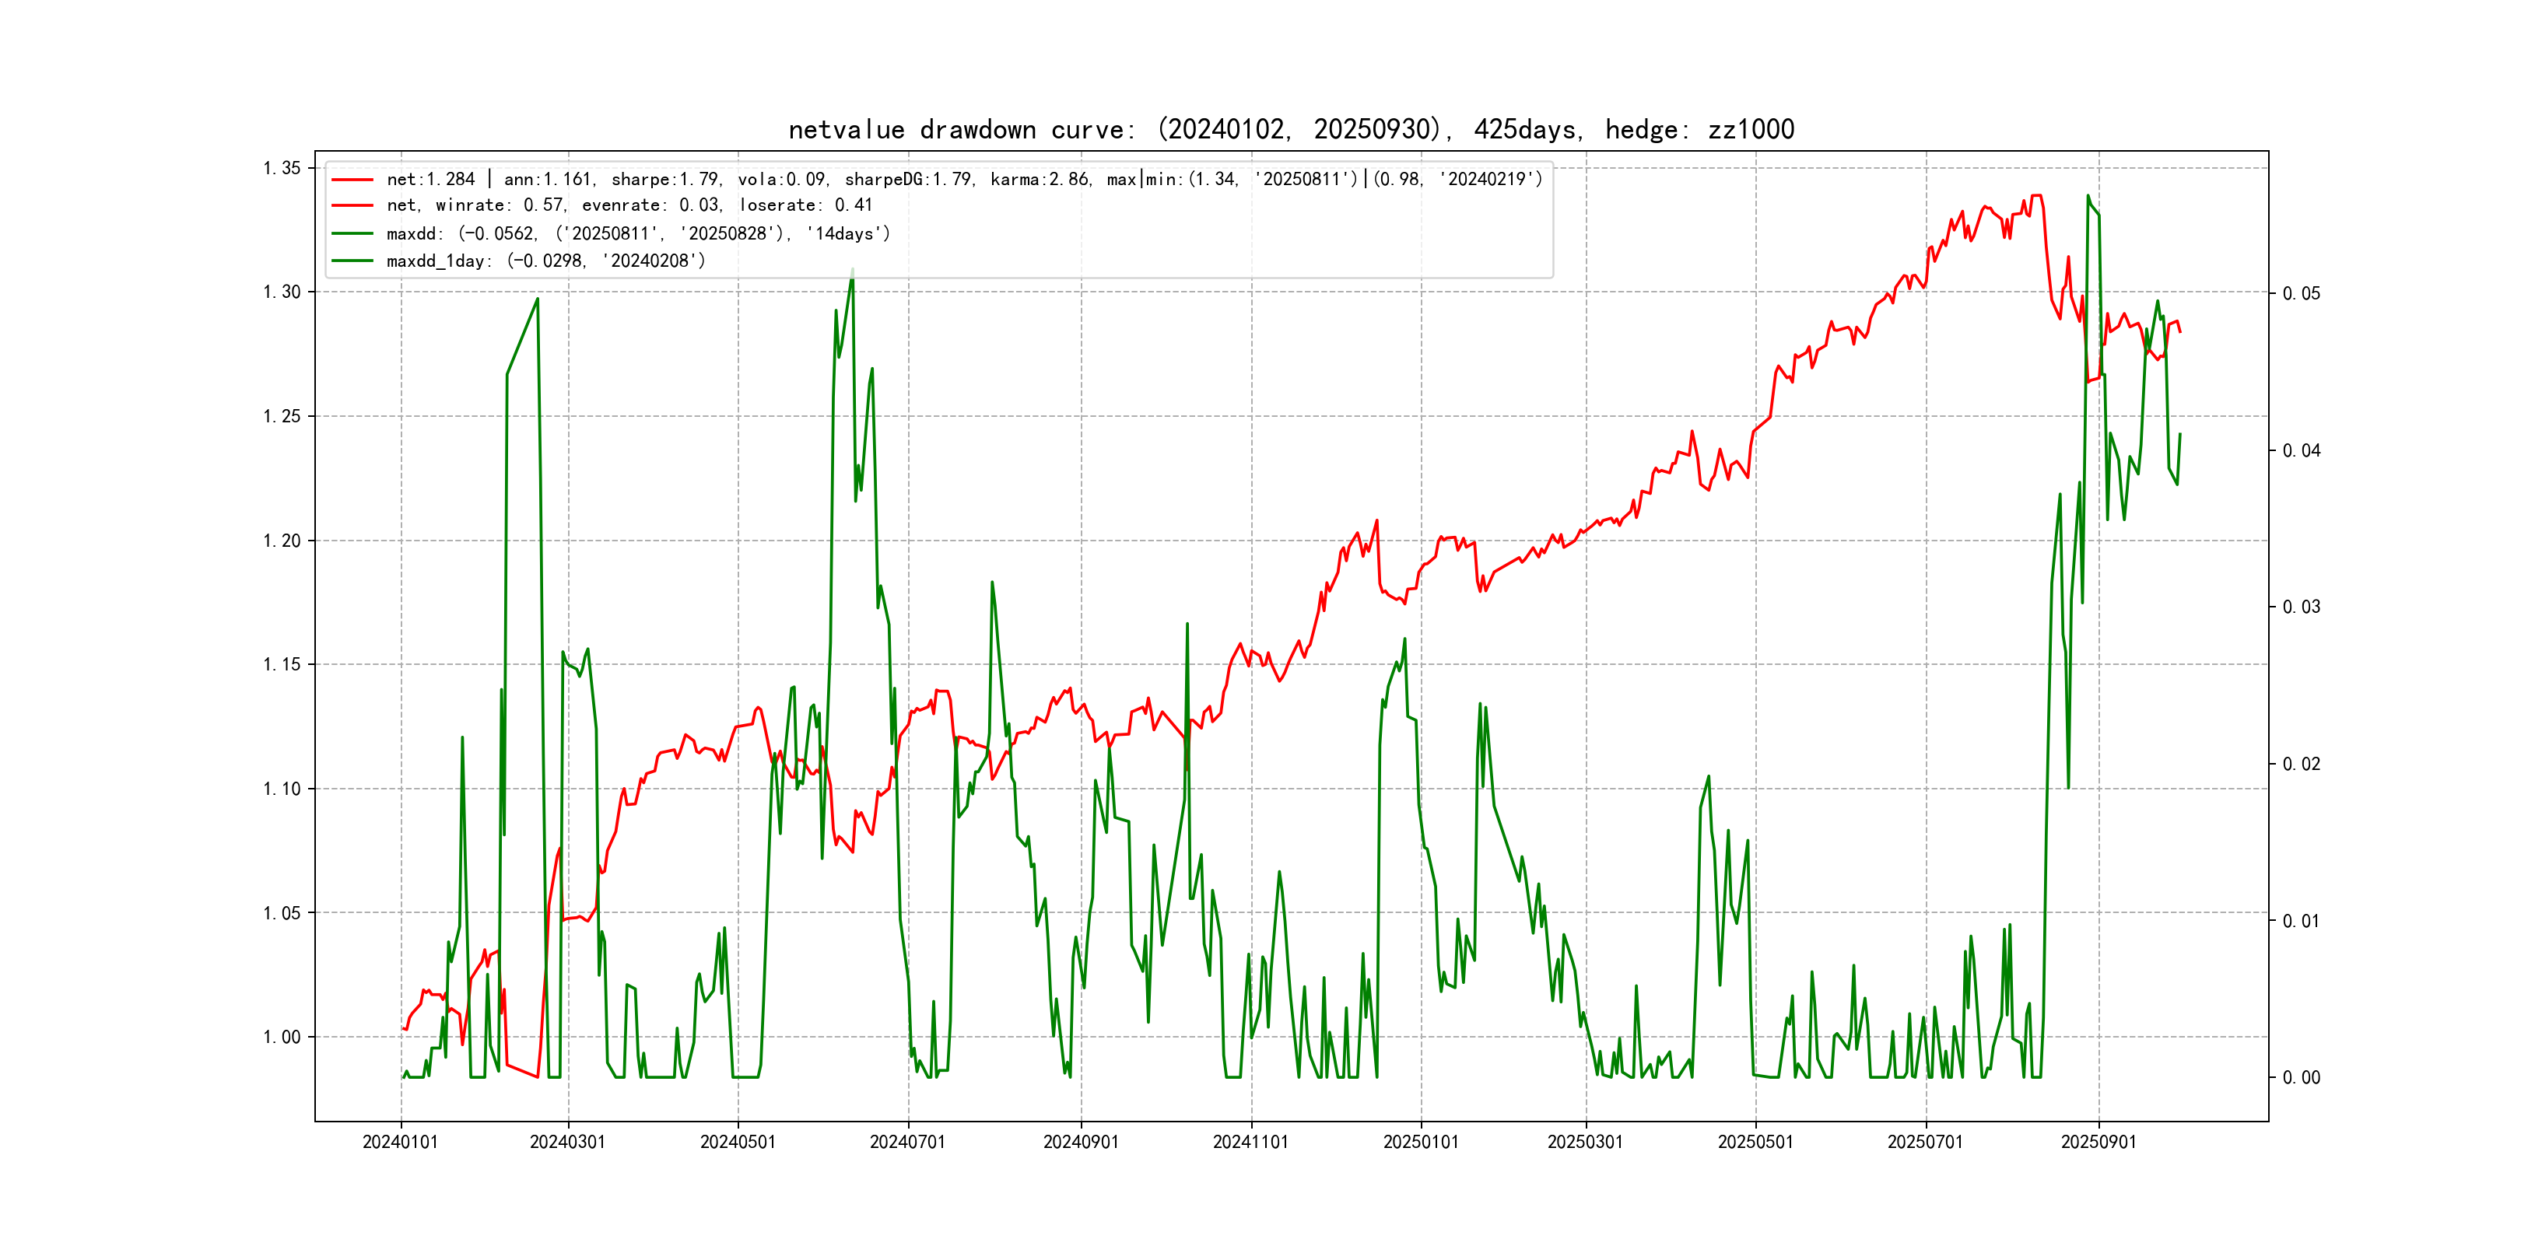Click the 1.00 left y-axis tick label

click(282, 1037)
